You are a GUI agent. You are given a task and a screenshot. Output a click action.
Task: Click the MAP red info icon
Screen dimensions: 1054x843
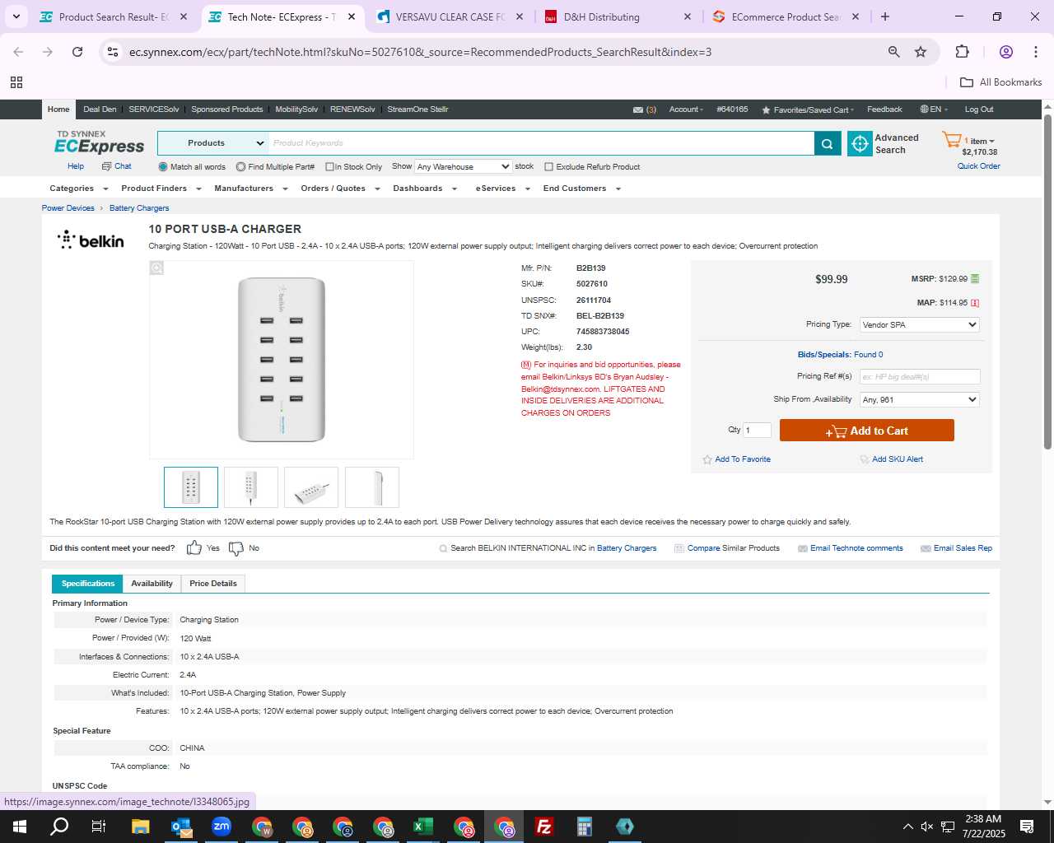pos(975,303)
